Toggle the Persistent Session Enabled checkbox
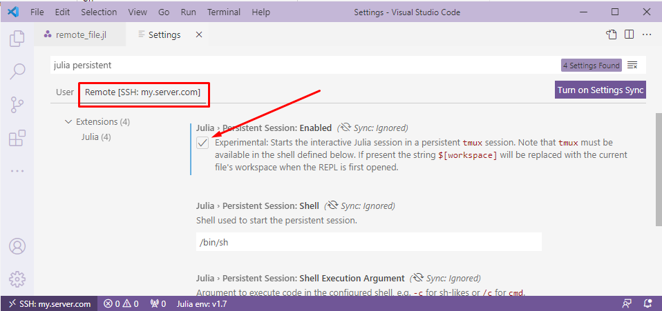Viewport: 662px width, 311px height. [202, 143]
